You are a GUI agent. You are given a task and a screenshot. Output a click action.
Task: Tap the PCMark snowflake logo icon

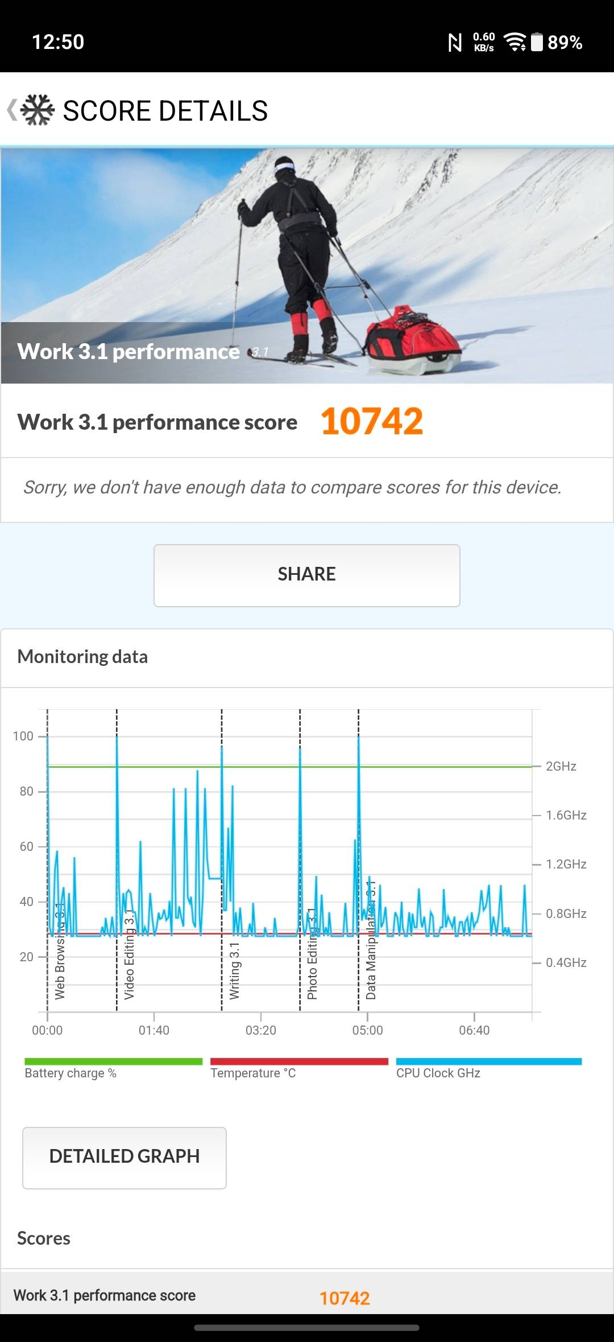(x=38, y=110)
